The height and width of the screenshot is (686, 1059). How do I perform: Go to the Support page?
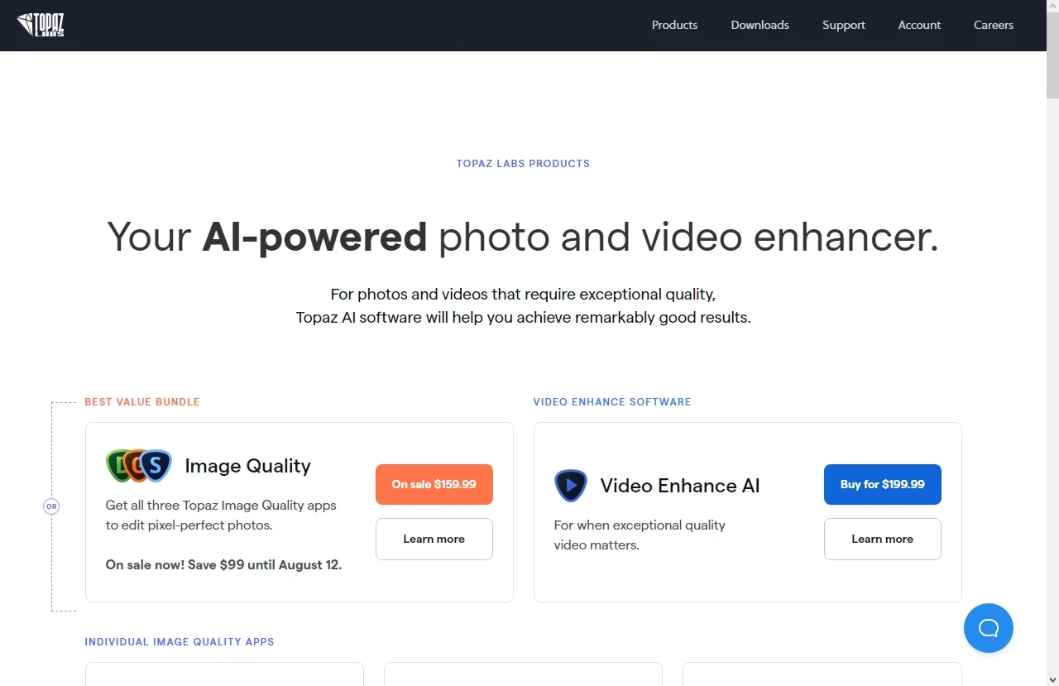843,25
